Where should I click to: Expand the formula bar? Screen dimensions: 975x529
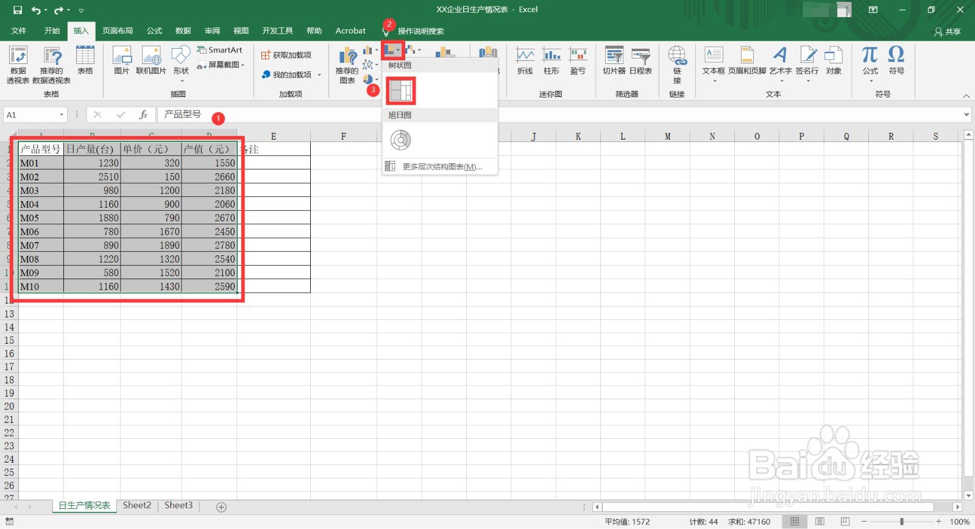(966, 115)
